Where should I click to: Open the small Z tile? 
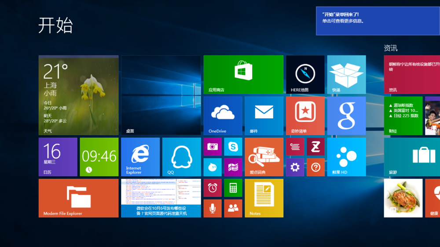[x=315, y=147]
